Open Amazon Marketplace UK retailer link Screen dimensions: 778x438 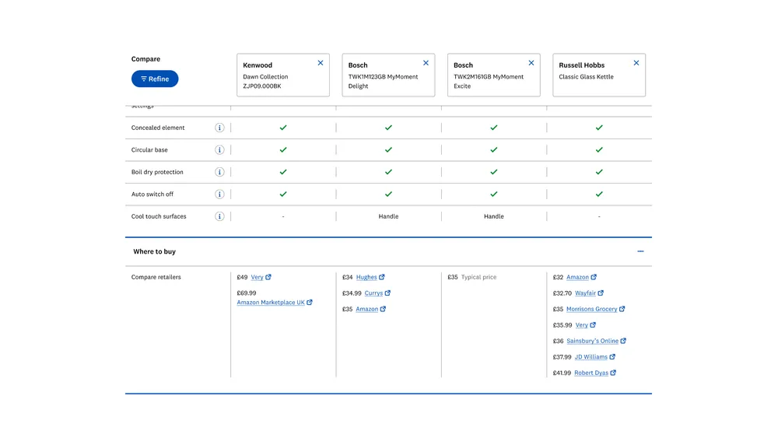pos(271,303)
